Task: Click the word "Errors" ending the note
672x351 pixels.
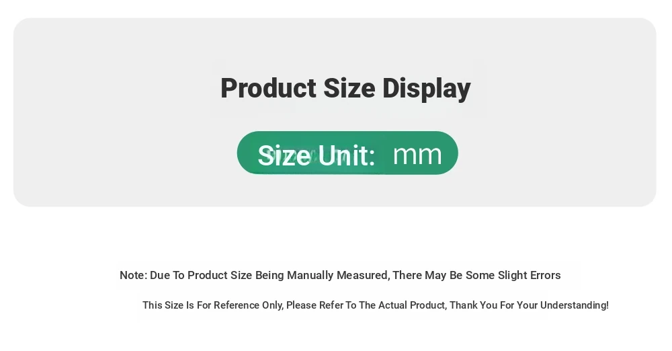Action: pyautogui.click(x=546, y=275)
